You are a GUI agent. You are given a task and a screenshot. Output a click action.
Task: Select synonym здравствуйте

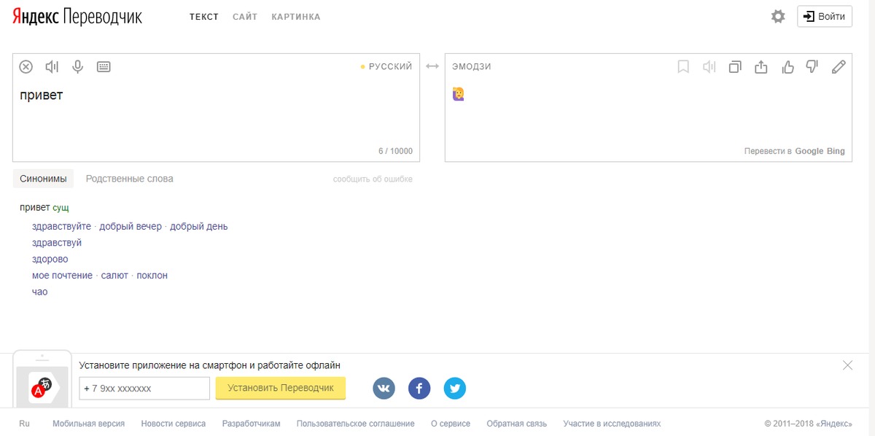coord(61,226)
